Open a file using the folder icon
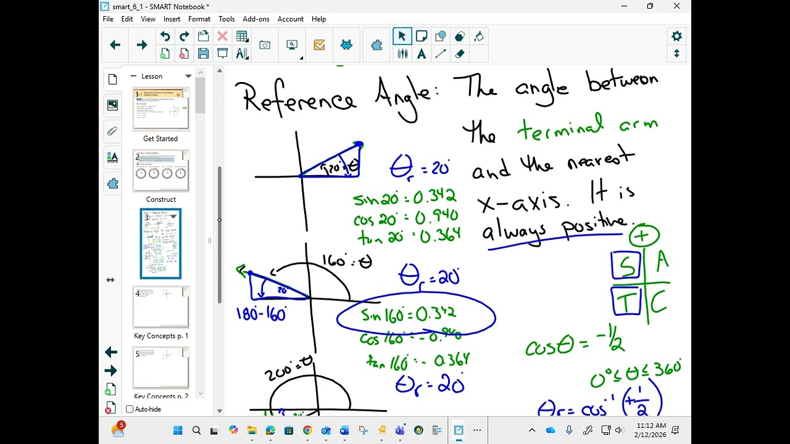Image resolution: width=790 pixels, height=444 pixels. tap(203, 36)
